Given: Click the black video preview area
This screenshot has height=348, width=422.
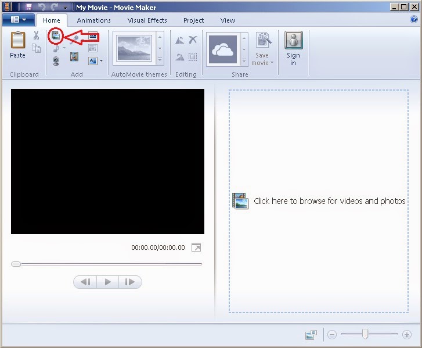Looking at the screenshot, I should pyautogui.click(x=107, y=162).
